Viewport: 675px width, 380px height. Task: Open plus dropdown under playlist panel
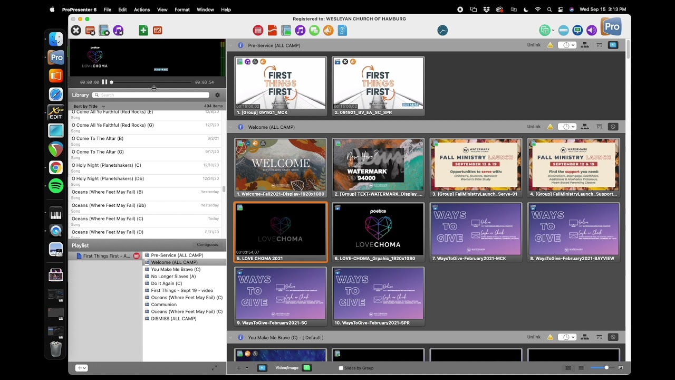coord(81,368)
